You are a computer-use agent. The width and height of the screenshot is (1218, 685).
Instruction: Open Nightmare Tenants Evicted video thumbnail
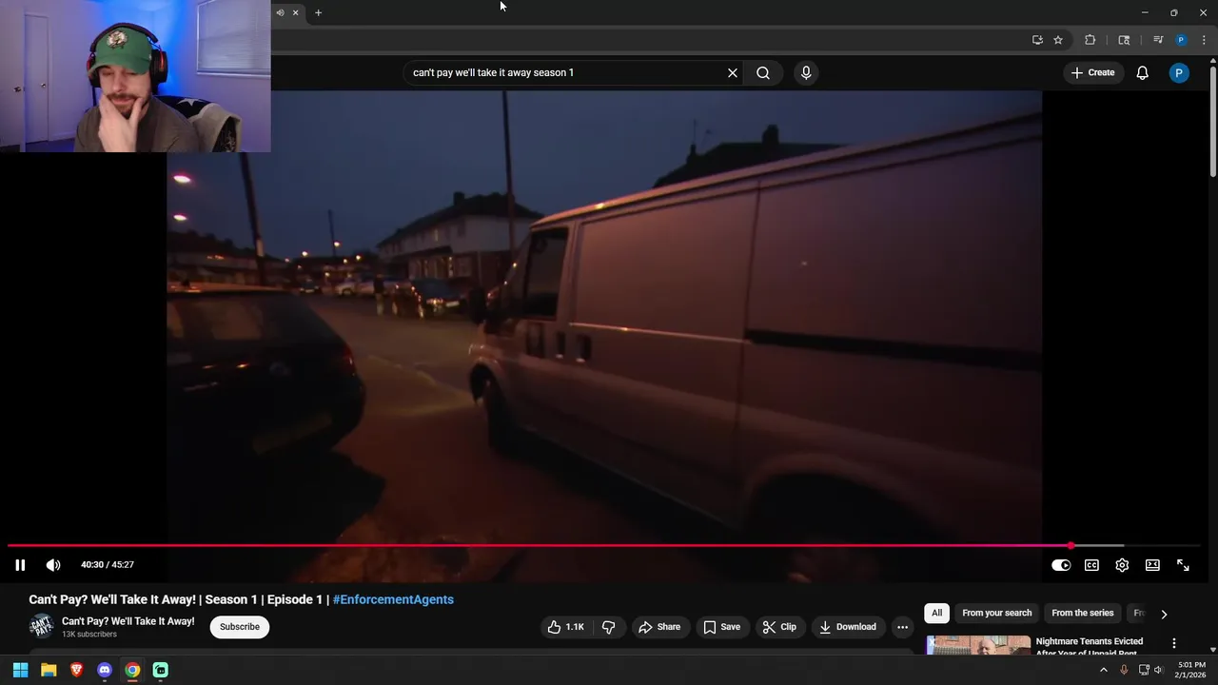(978, 645)
